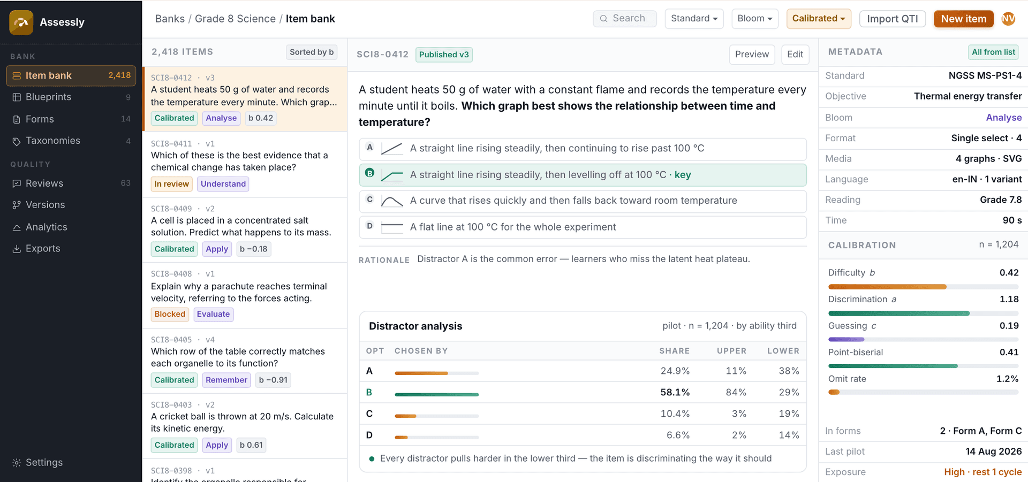Viewport: 1028px width, 482px height.
Task: Open Taxonomies section
Action: (x=71, y=141)
